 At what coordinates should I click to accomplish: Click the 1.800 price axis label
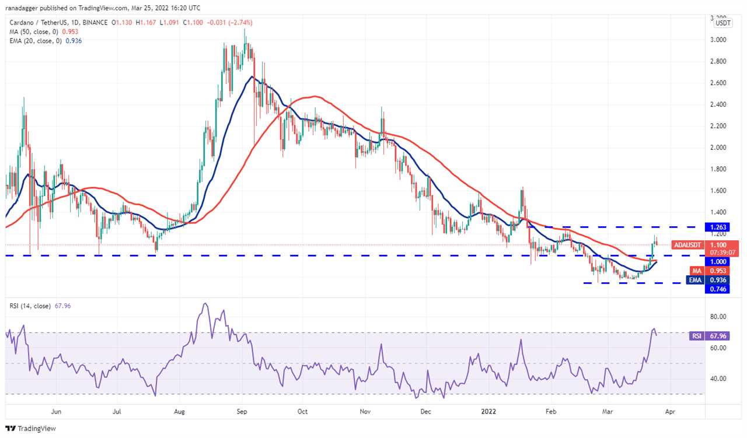tap(720, 169)
